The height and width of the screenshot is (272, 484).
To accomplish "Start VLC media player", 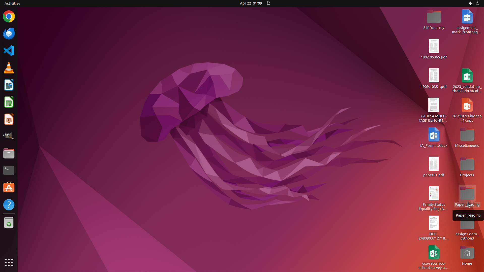I will pos(9,68).
